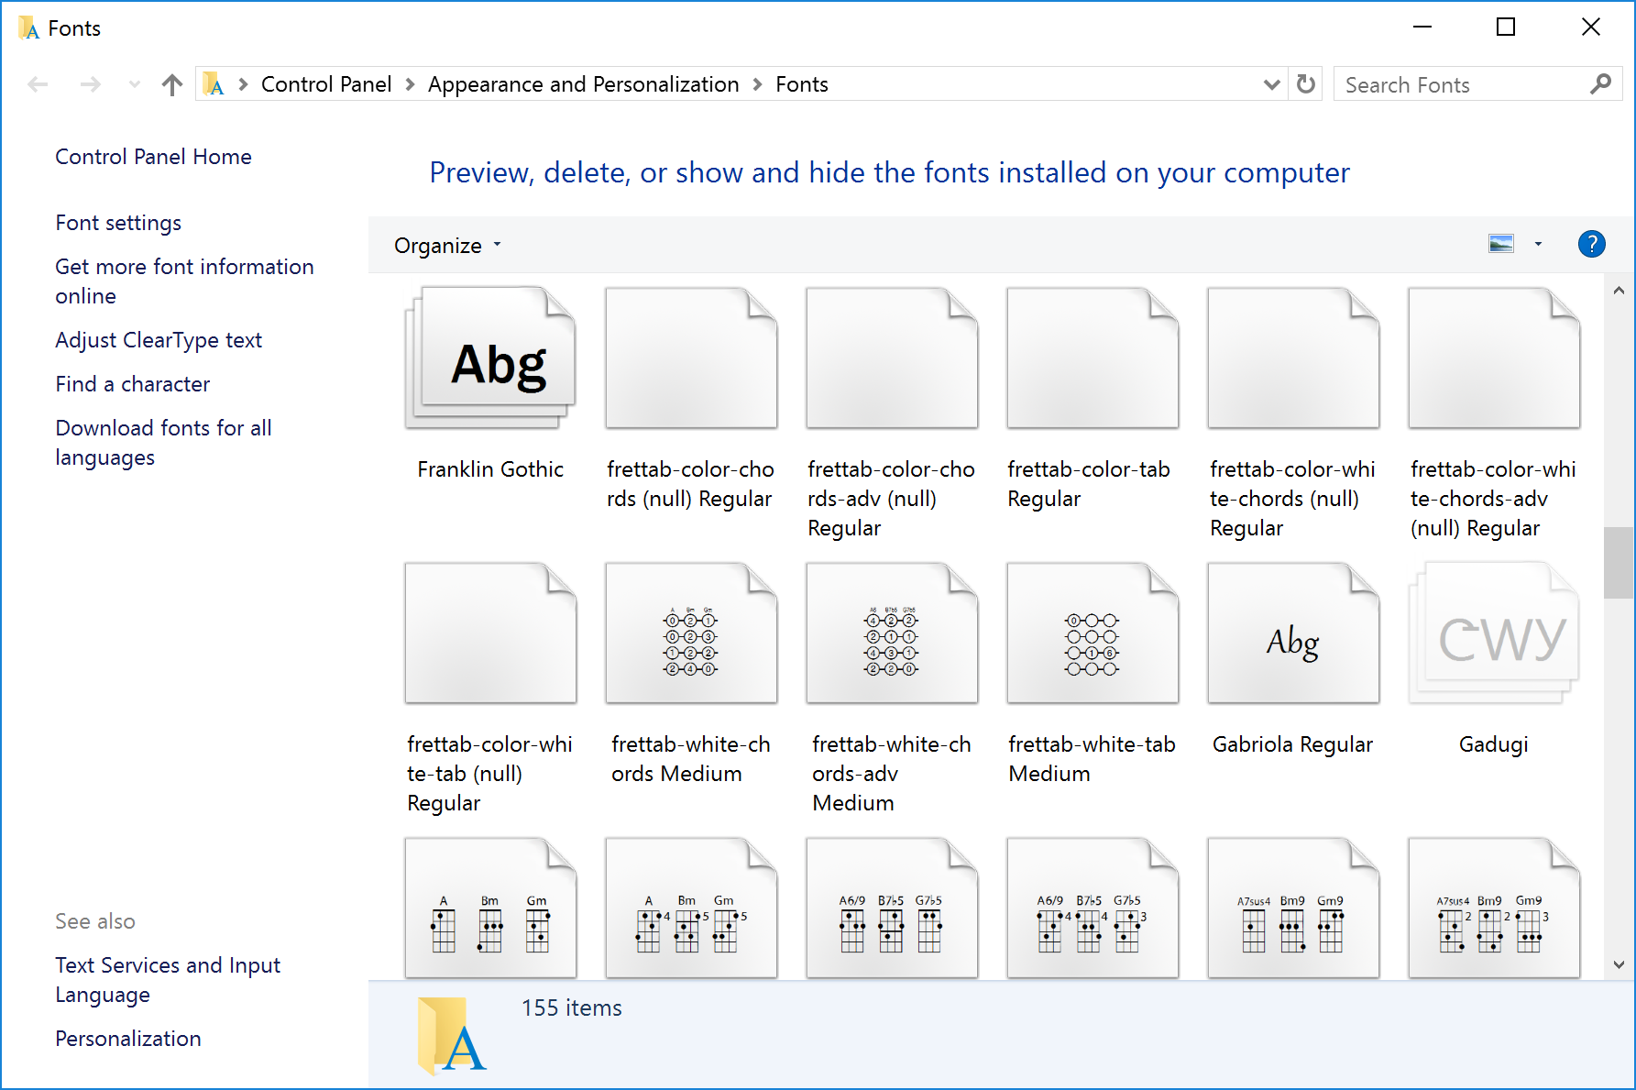
Task: Go up one folder level arrow
Action: pos(171,84)
